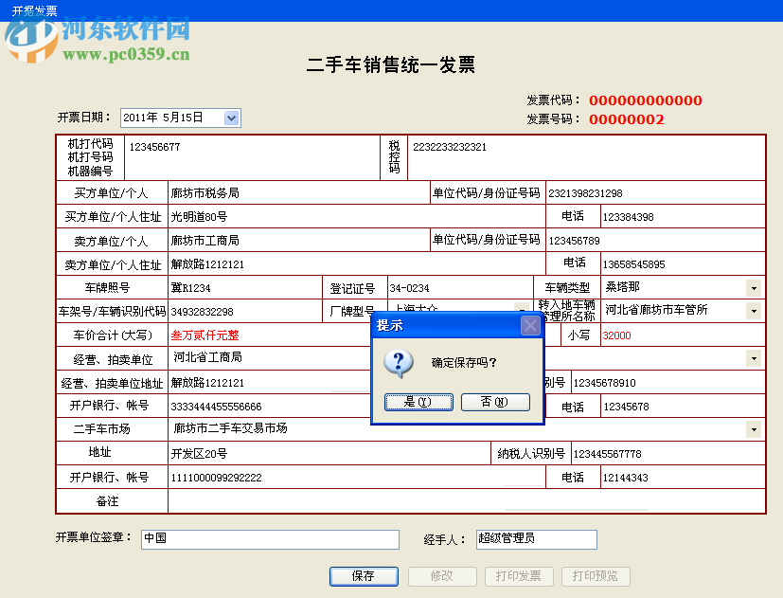The width and height of the screenshot is (783, 598).
Task: Close the 提示 confirmation dialog
Action: pos(529,326)
